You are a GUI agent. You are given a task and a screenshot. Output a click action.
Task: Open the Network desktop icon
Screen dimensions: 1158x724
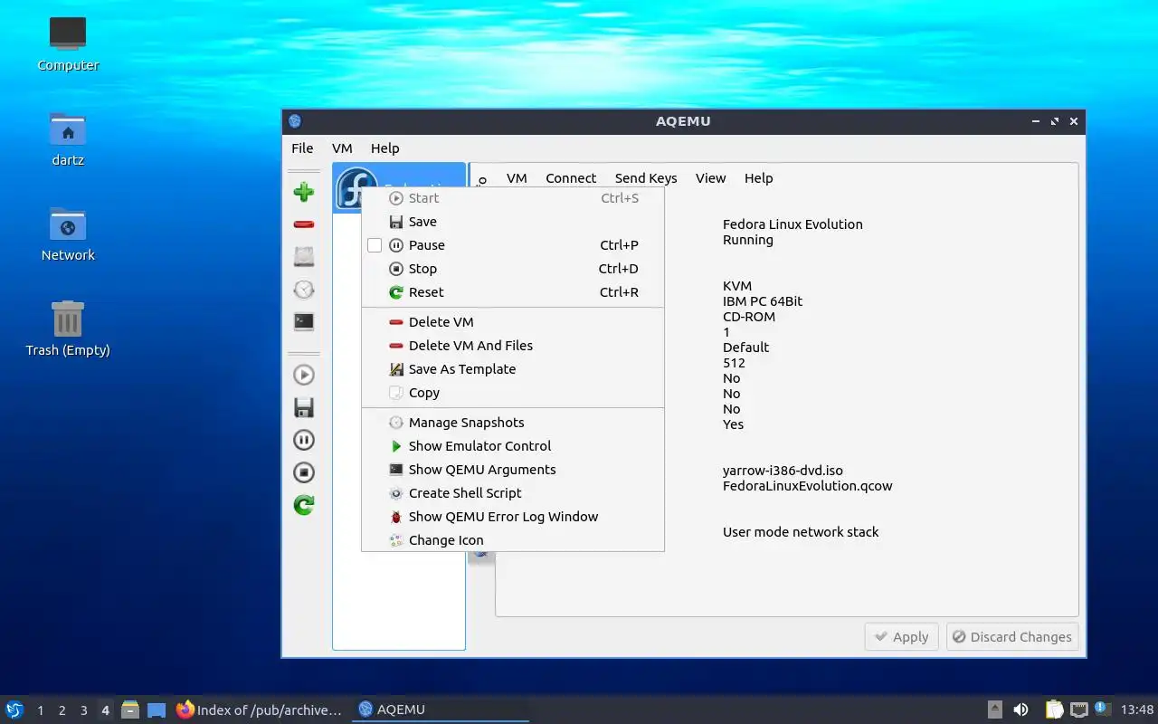[68, 233]
